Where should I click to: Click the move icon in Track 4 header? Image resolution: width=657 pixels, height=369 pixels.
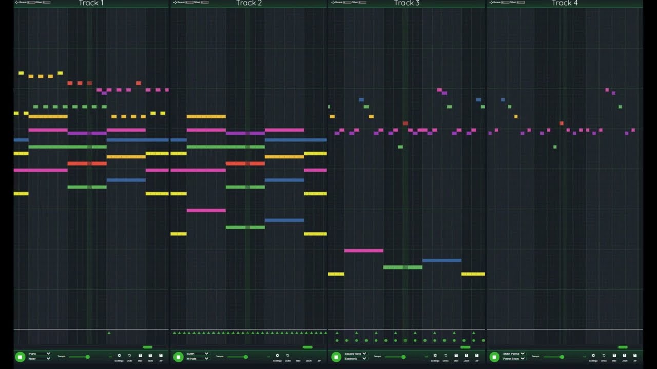[491, 2]
